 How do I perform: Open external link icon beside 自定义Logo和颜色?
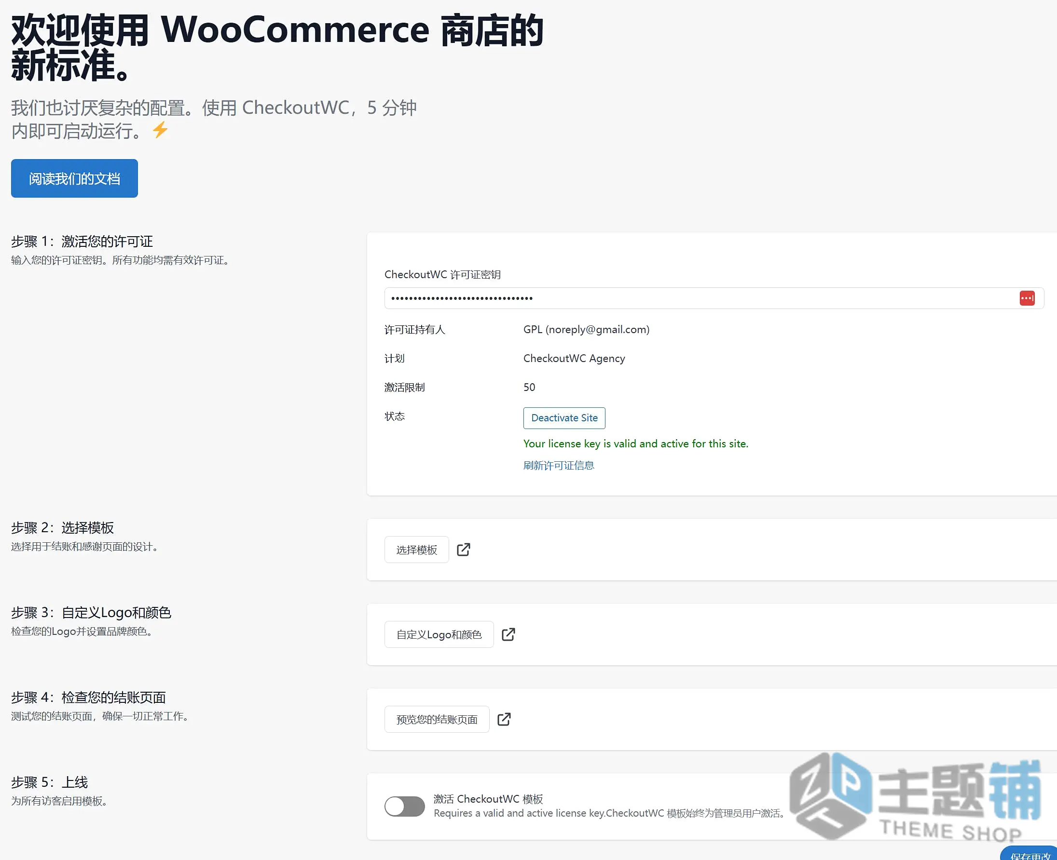point(508,634)
